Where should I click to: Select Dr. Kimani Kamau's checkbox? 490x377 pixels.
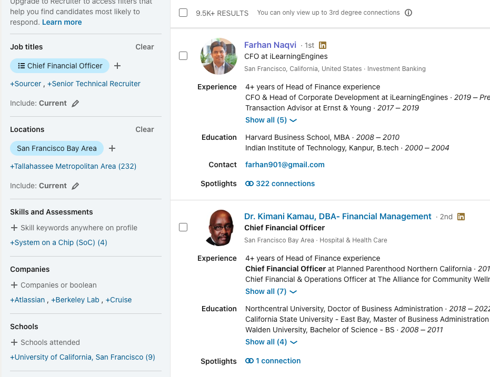[x=183, y=227]
